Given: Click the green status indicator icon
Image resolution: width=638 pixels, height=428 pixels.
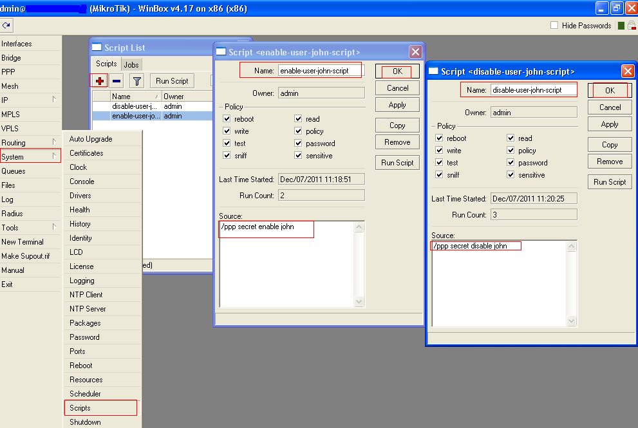Looking at the screenshot, I should click(621, 26).
